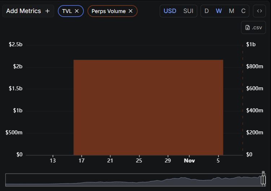This screenshot has width=271, height=191.
Task: Click the file download icon in .csv button
Action: (x=248, y=27)
